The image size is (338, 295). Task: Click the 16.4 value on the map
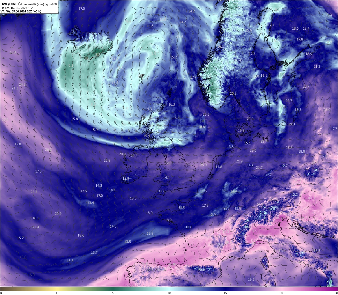(x=176, y=118)
